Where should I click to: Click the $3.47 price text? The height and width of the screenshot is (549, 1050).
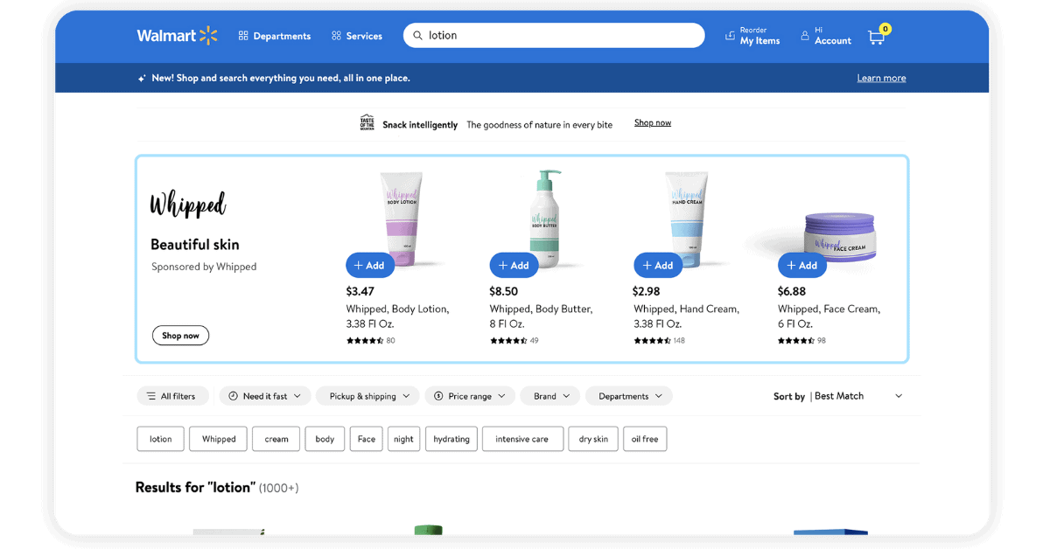point(360,291)
